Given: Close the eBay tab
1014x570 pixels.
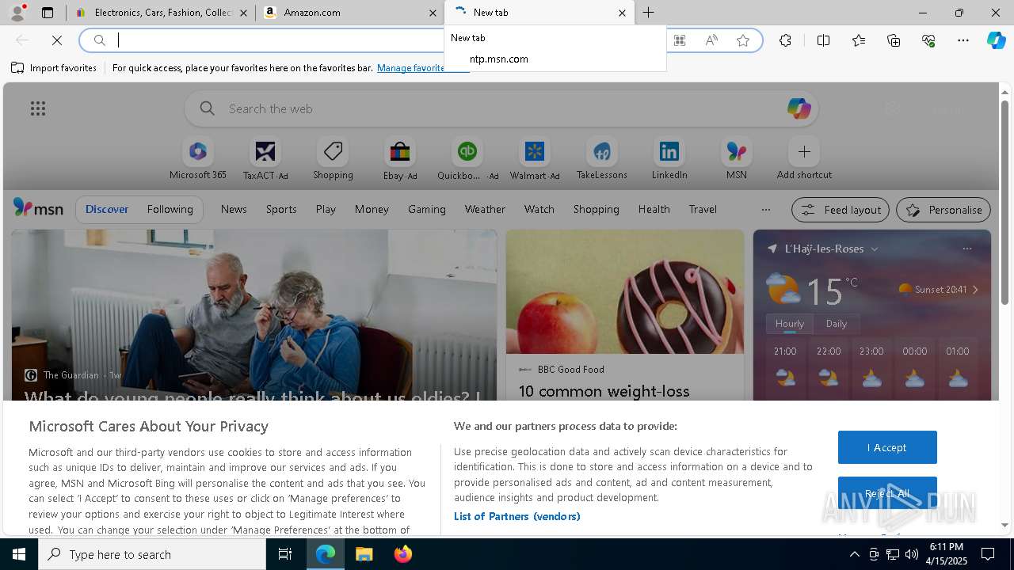Looking at the screenshot, I should click(x=244, y=13).
